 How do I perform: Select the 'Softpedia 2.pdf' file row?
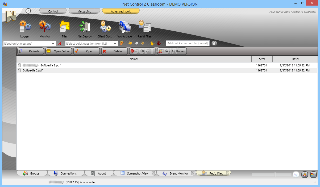point(167,70)
